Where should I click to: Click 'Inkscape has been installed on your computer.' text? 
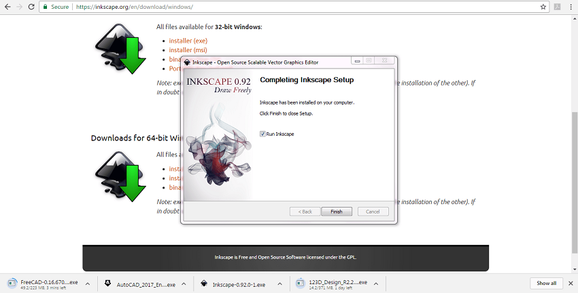307,102
